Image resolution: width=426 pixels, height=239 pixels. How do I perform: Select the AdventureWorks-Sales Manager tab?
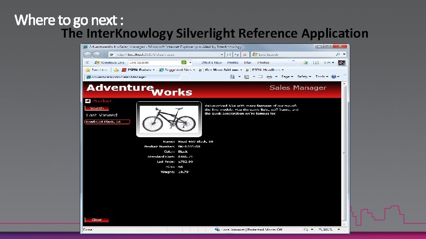(x=132, y=77)
